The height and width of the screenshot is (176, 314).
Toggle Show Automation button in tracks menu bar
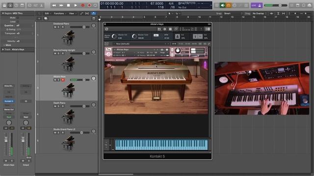click(81, 13)
